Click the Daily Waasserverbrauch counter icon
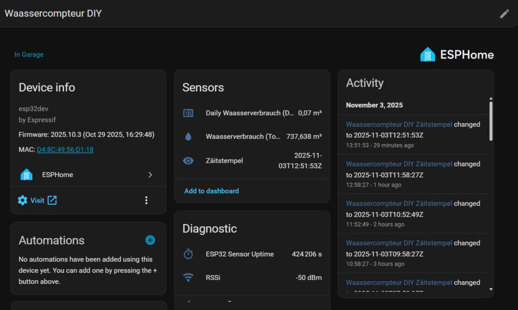518x310 pixels. (x=188, y=113)
